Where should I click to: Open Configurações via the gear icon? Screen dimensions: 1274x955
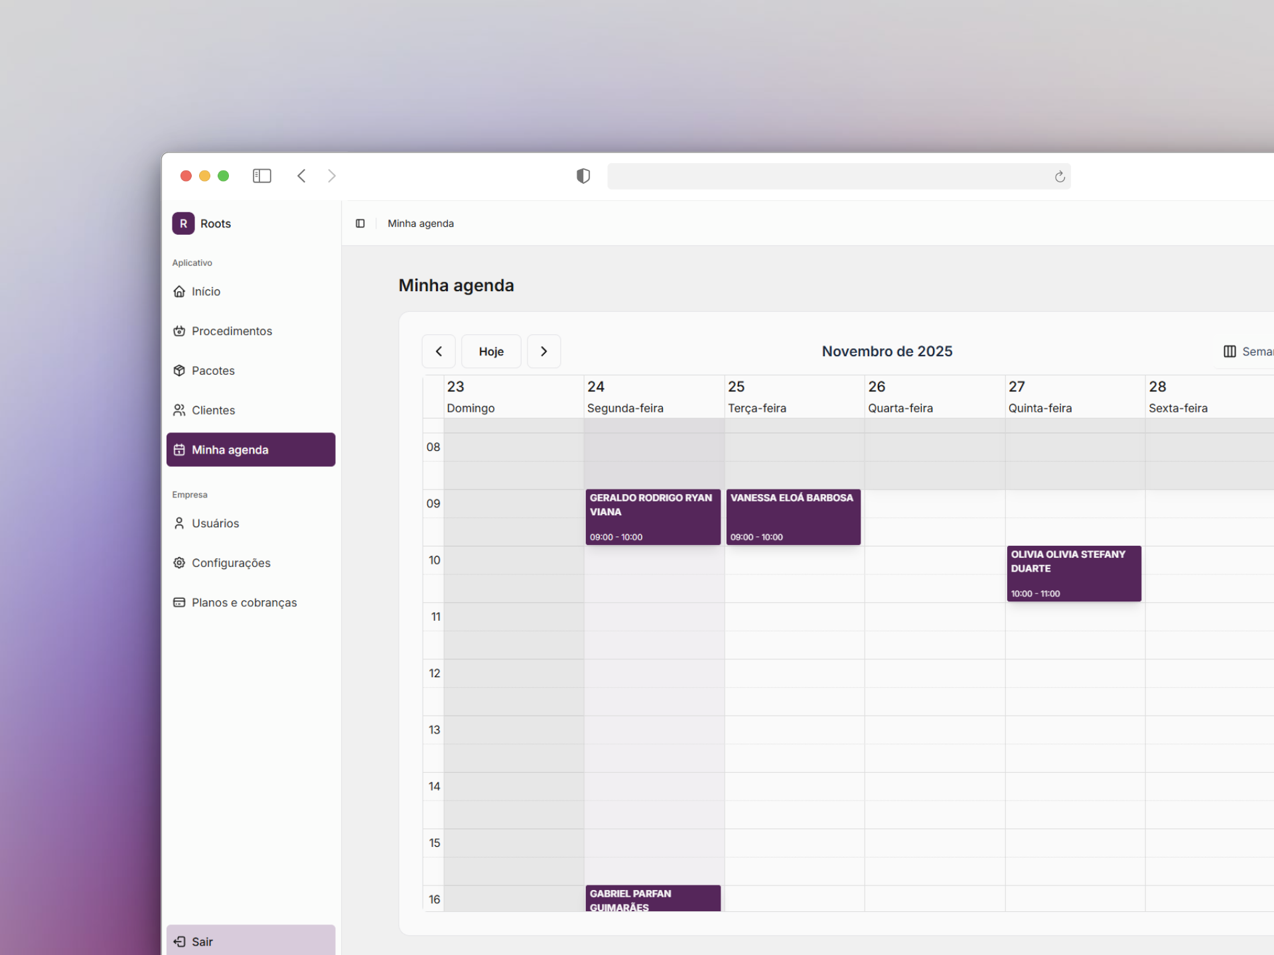(x=178, y=562)
